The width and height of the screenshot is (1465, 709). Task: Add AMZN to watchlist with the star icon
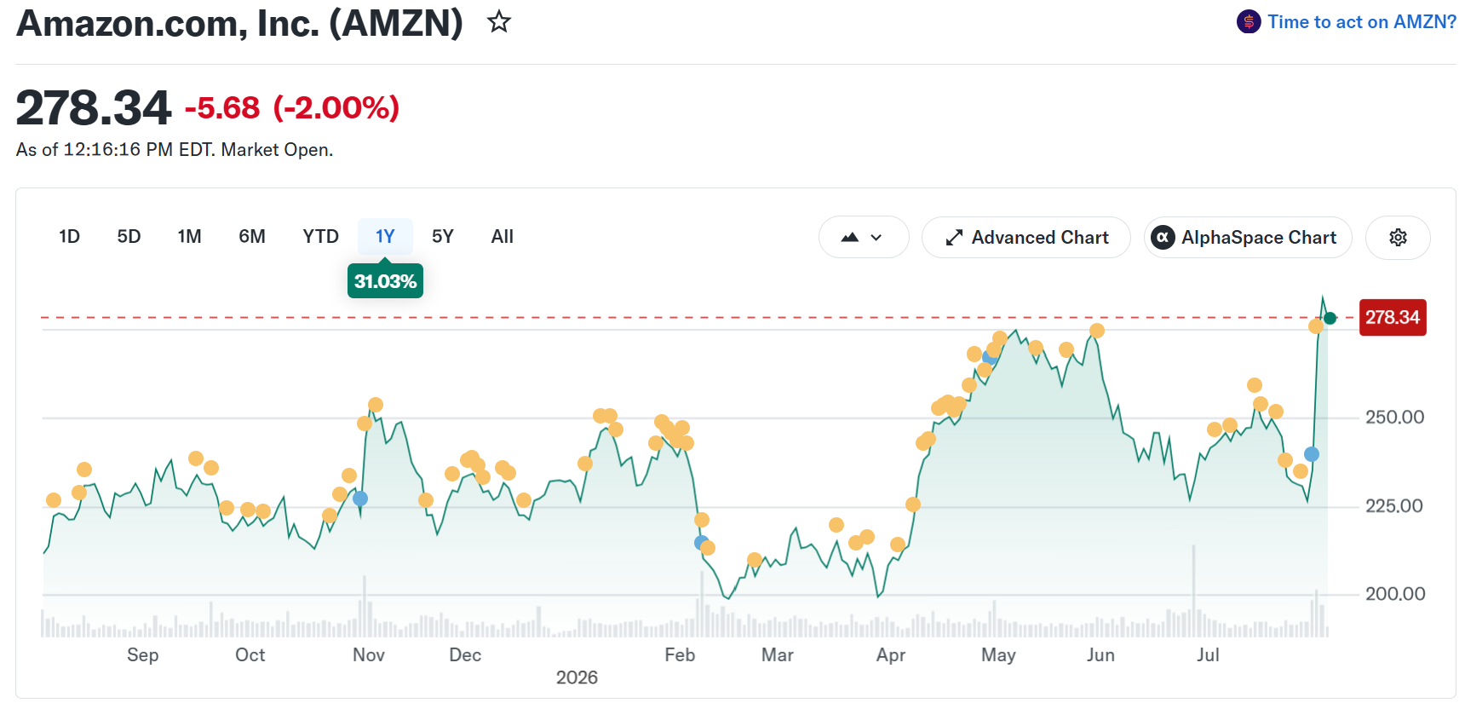coord(499,22)
